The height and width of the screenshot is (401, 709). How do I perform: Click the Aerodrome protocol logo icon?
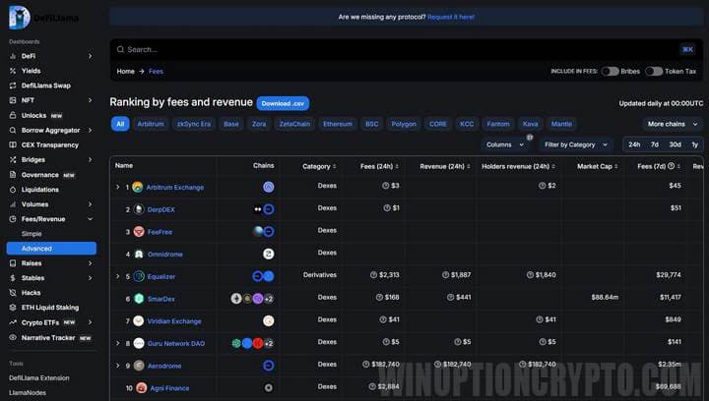(138, 366)
